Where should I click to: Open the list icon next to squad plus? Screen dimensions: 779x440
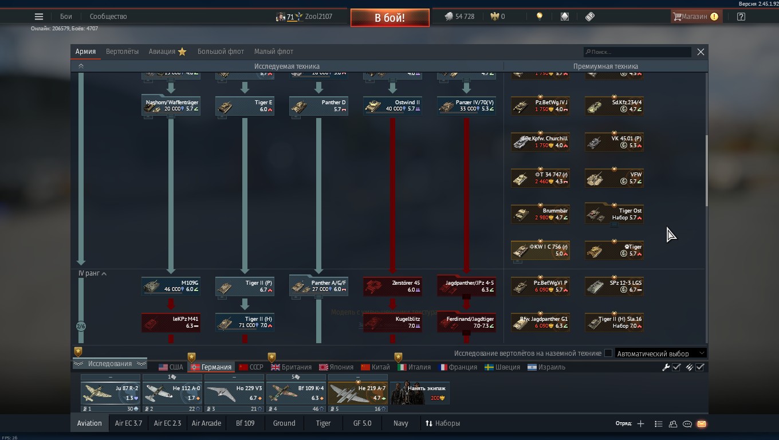pyautogui.click(x=658, y=424)
